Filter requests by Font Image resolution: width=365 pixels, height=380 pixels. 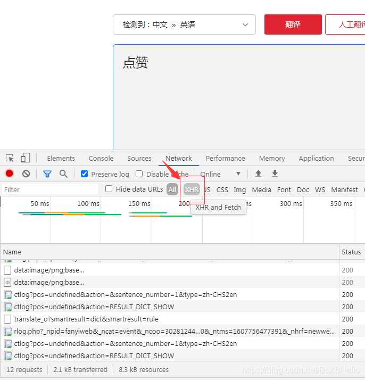(x=284, y=189)
